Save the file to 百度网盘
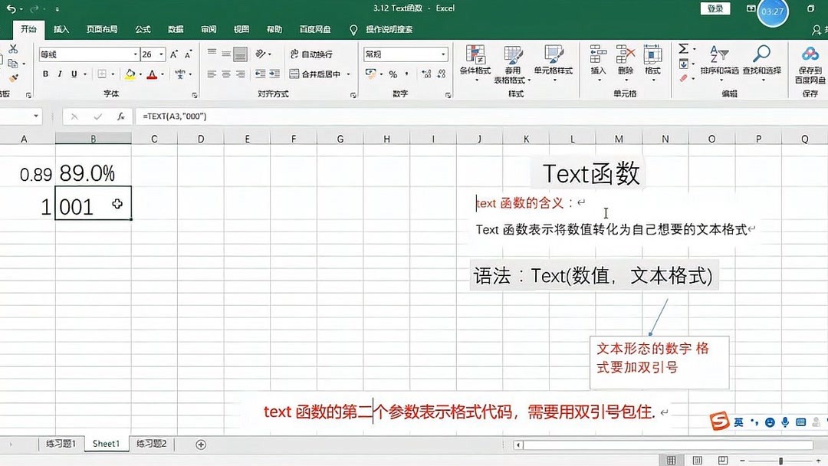The height and width of the screenshot is (466, 828). coord(810,65)
